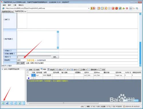Screen dimensions: 143x109
Task: Uncheck the enabled checkbox in row 1
Action: (33, 75)
